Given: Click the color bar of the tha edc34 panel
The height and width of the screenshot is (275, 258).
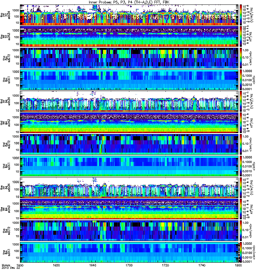Looking at the screenshot, I should pos(241,15).
